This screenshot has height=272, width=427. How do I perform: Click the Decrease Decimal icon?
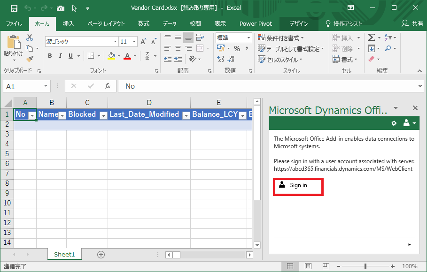point(231,59)
